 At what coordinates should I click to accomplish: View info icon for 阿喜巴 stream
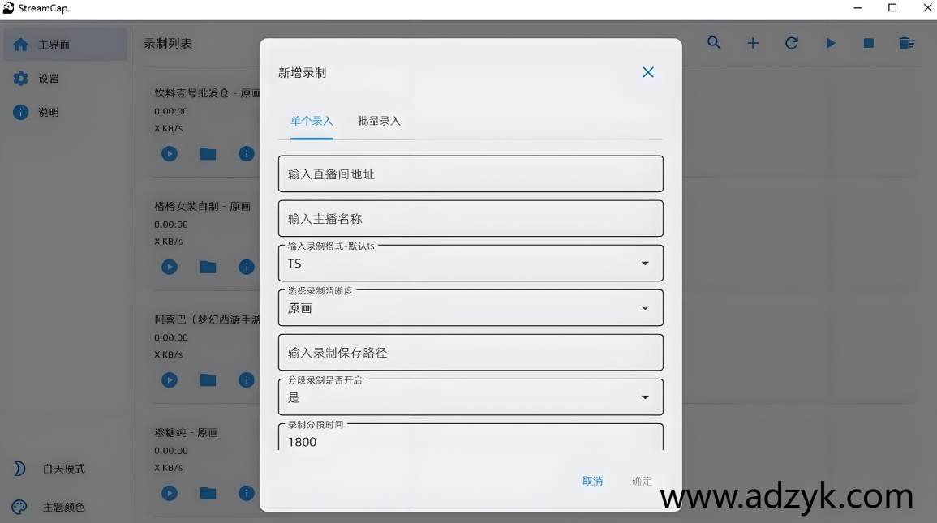246,379
